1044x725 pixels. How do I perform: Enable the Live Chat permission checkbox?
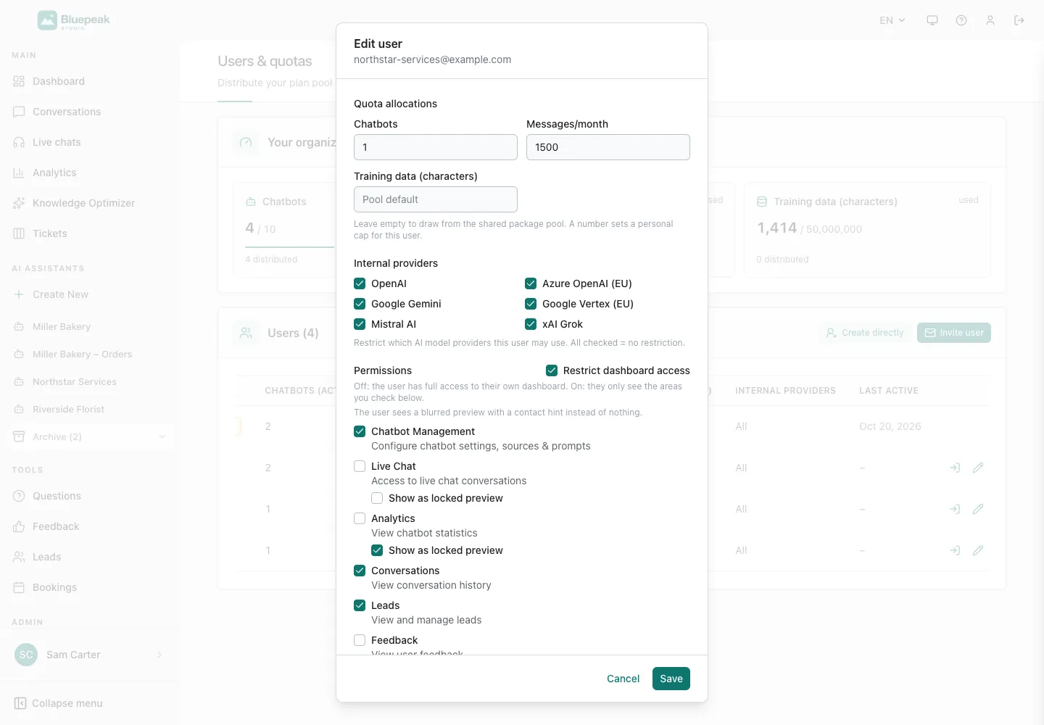tap(360, 466)
